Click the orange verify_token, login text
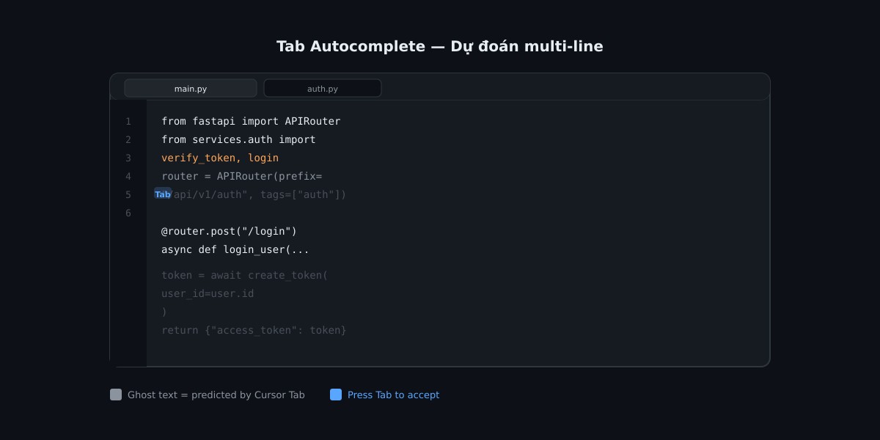Screen dimensions: 880x440 coord(220,158)
